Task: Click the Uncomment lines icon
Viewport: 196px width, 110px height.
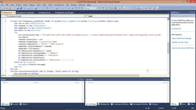Action: [43, 8]
